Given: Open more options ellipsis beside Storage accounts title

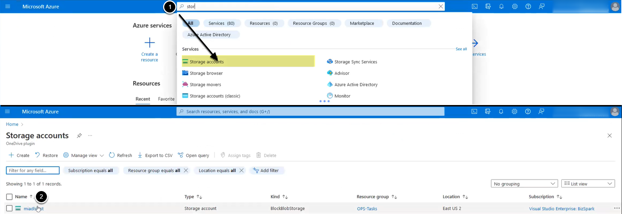Looking at the screenshot, I should [90, 135].
